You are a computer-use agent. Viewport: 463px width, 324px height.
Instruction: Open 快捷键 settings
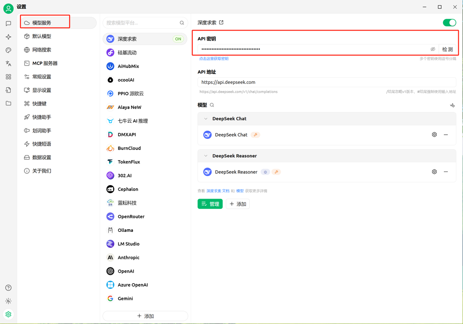point(59,104)
